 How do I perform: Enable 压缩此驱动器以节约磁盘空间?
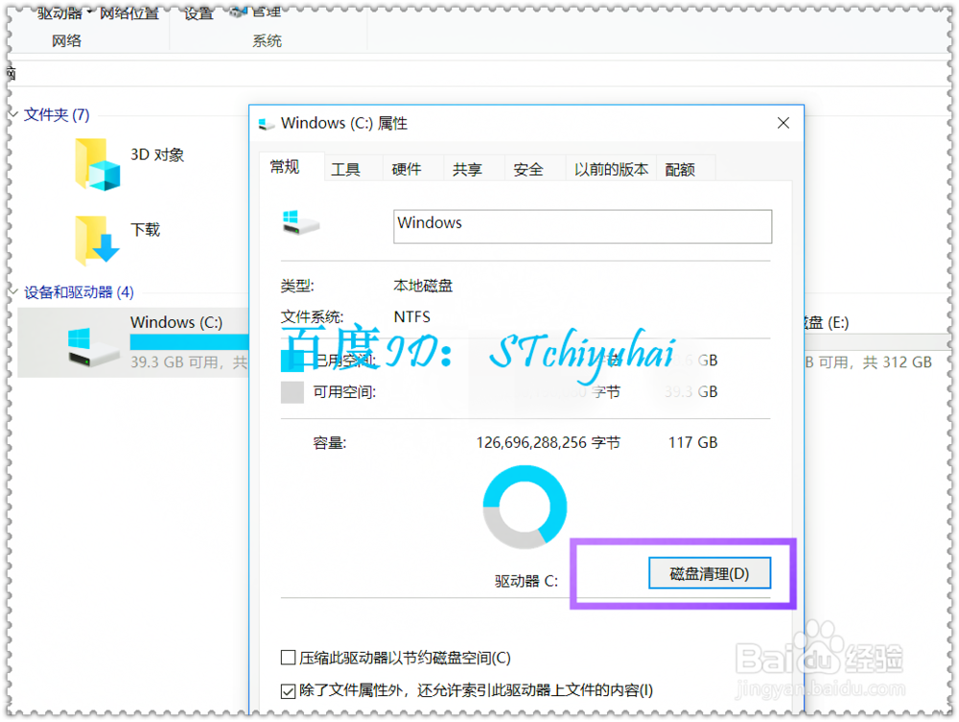pos(289,657)
